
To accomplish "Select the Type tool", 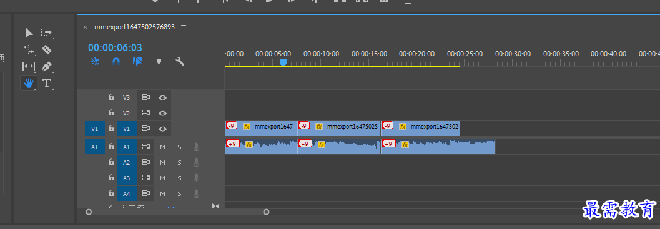I will pyautogui.click(x=47, y=83).
